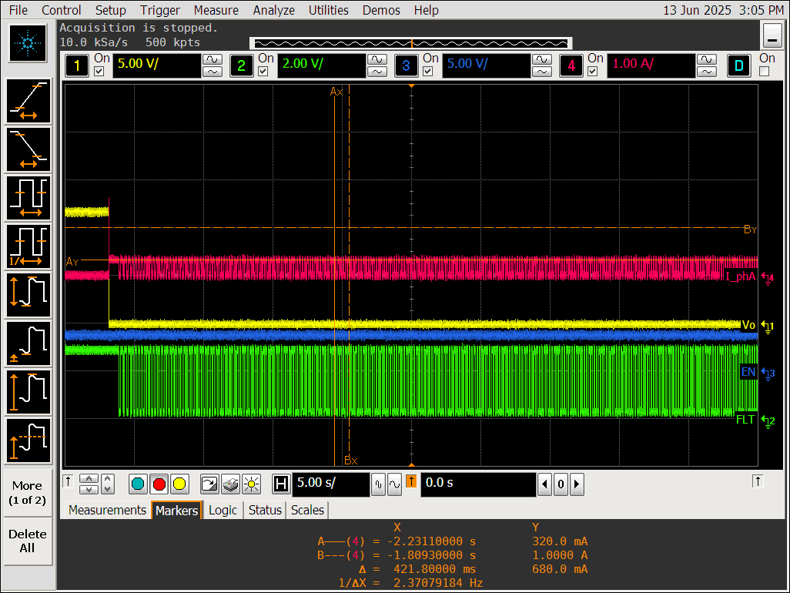
Task: Click the collapse button at top right of toolbar
Action: (x=772, y=35)
